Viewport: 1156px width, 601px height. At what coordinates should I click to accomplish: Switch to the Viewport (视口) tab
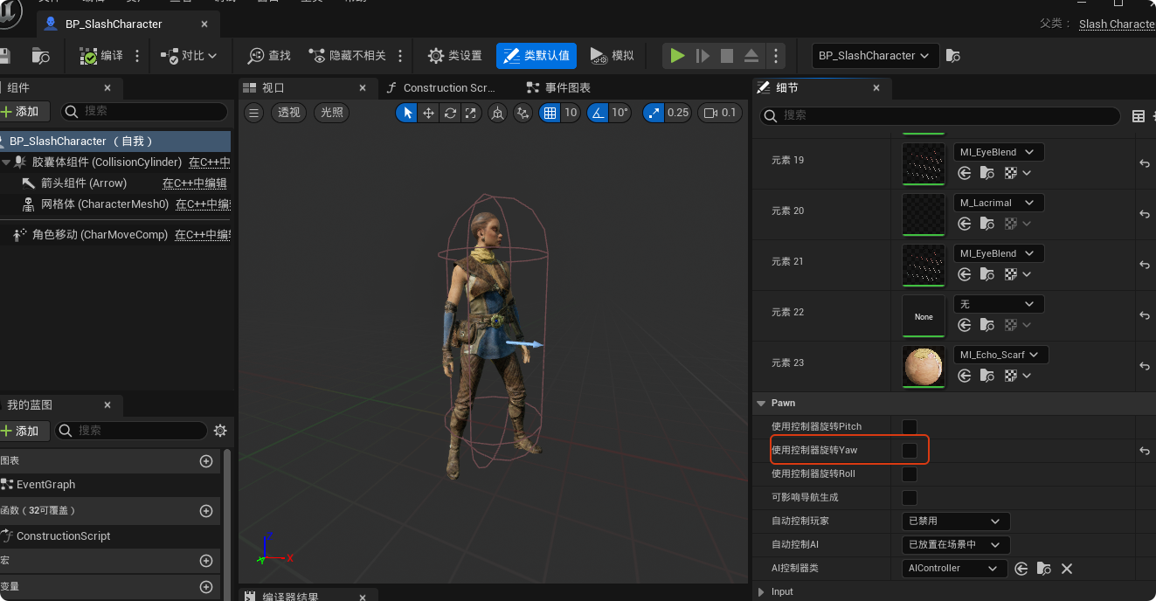point(307,87)
